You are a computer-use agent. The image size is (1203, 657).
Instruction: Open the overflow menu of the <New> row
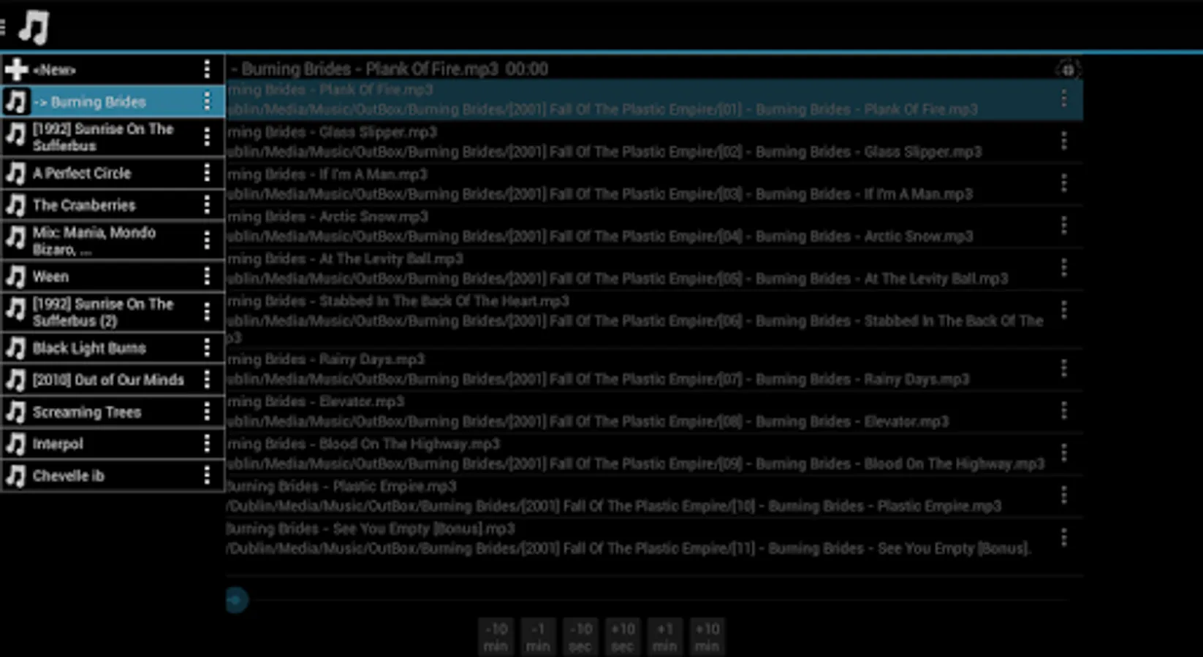pos(208,69)
